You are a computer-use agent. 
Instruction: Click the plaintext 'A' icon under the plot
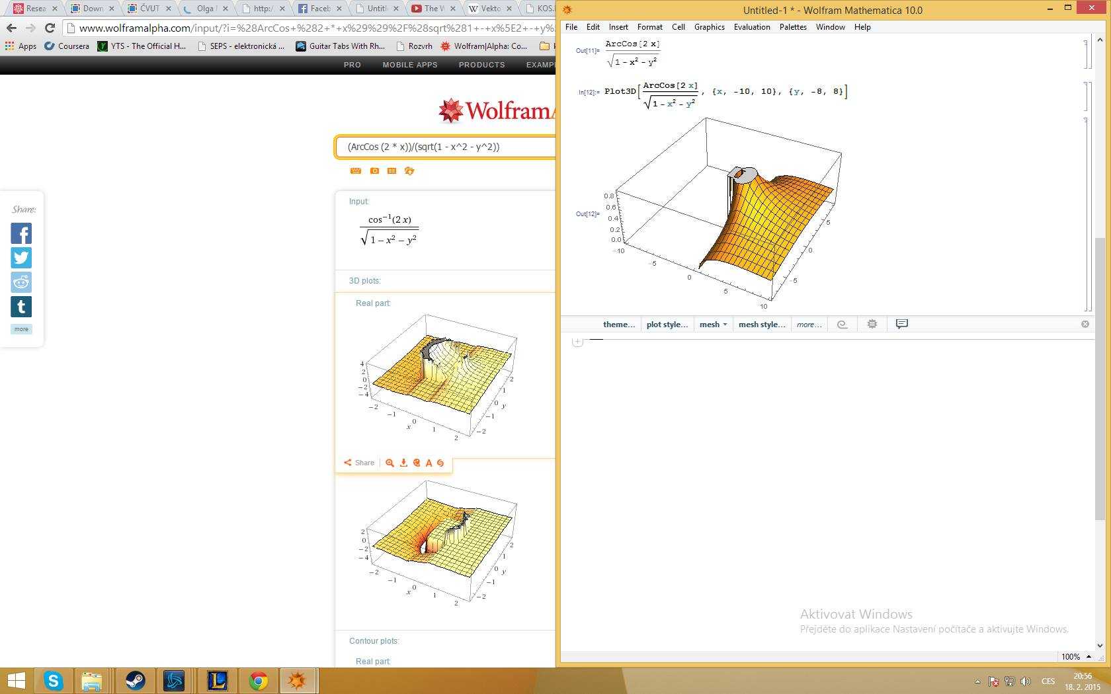[x=429, y=463]
